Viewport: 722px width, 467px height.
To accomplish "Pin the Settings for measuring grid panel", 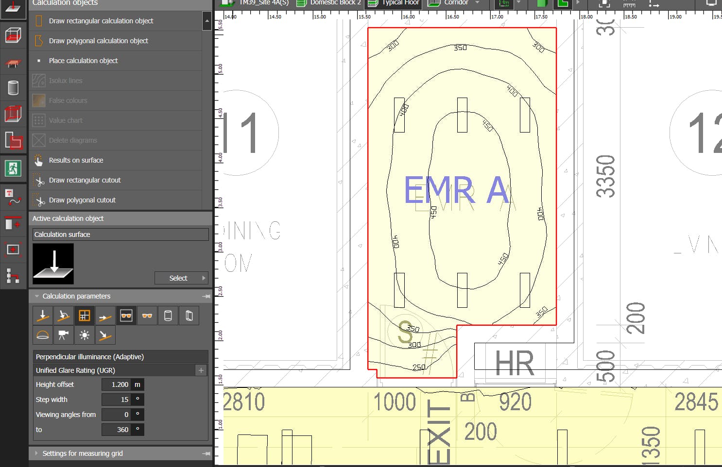I will 206,453.
